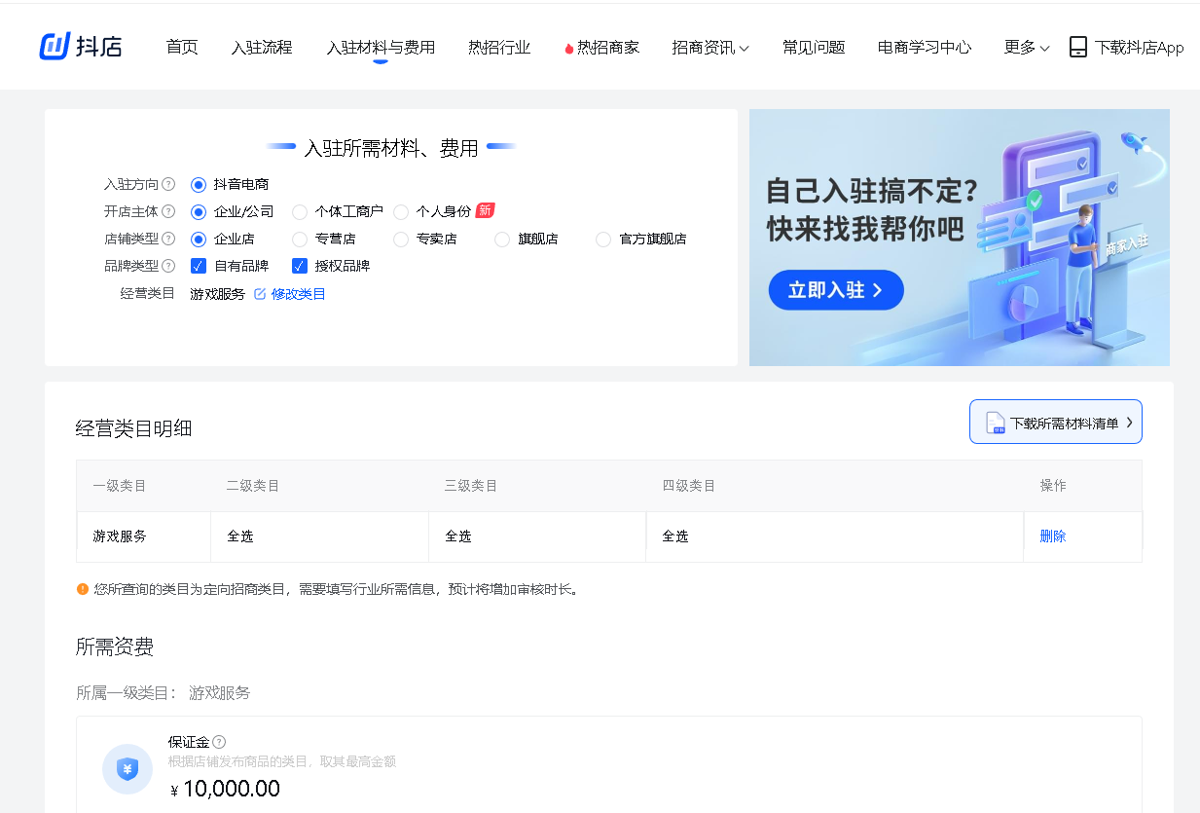Click the 抖店 logo icon
Image resolution: width=1200 pixels, height=813 pixels.
(55, 46)
